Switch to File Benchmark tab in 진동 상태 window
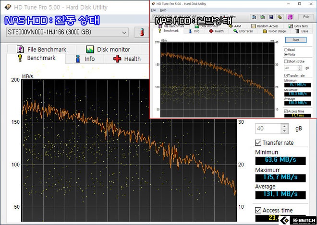The image size is (317, 225). [x=41, y=49]
